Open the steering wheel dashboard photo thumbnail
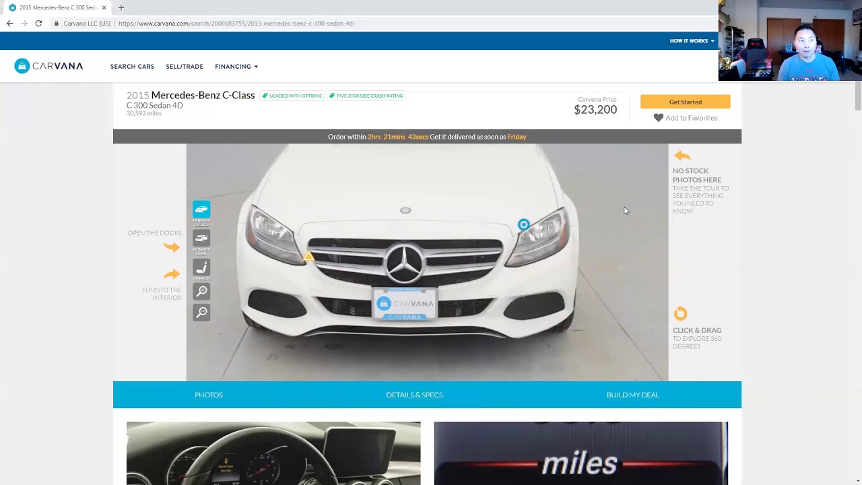This screenshot has width=862, height=485. pos(273,453)
